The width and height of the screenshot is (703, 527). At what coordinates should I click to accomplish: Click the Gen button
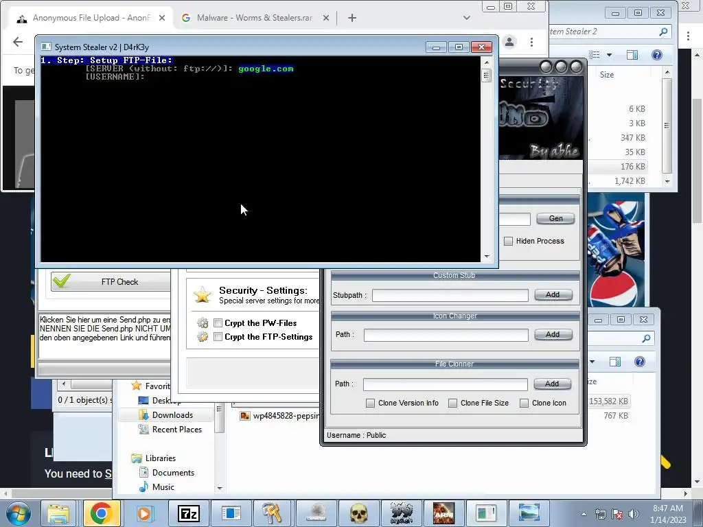click(555, 219)
